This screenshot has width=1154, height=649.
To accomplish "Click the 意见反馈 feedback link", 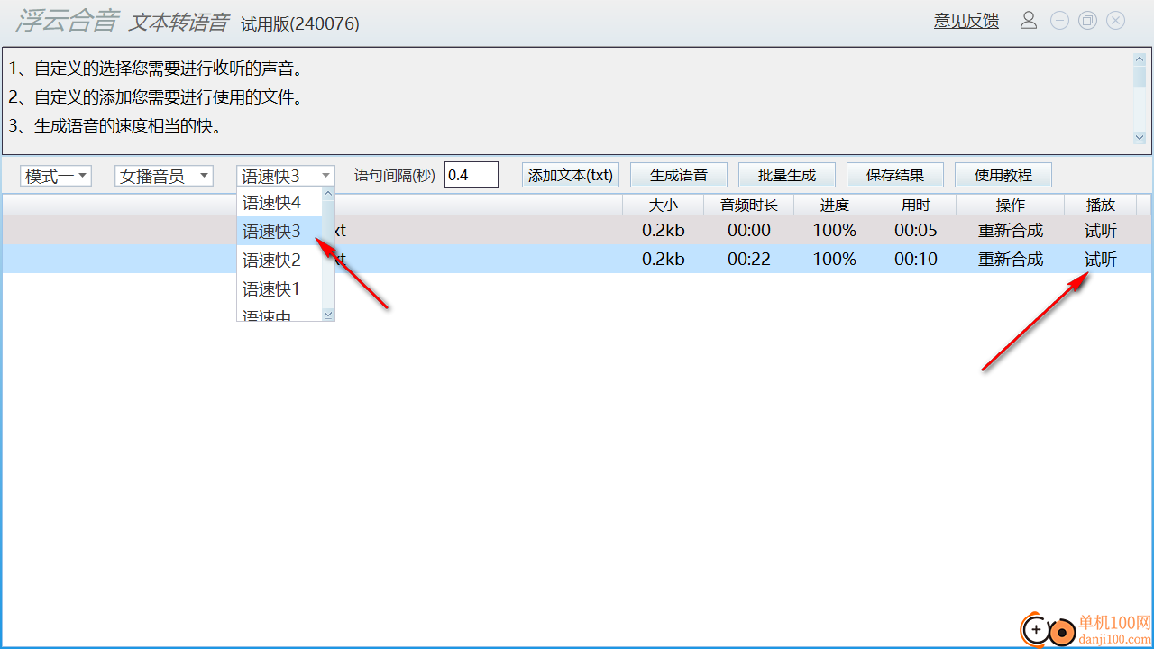I will click(x=966, y=21).
